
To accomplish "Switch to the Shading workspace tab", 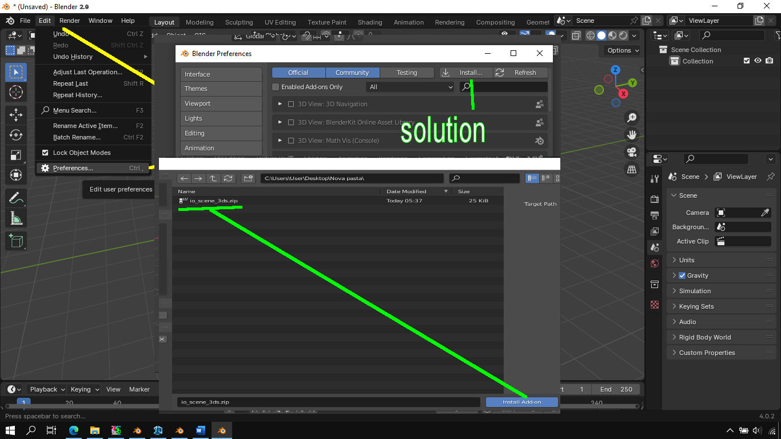I will [x=370, y=22].
